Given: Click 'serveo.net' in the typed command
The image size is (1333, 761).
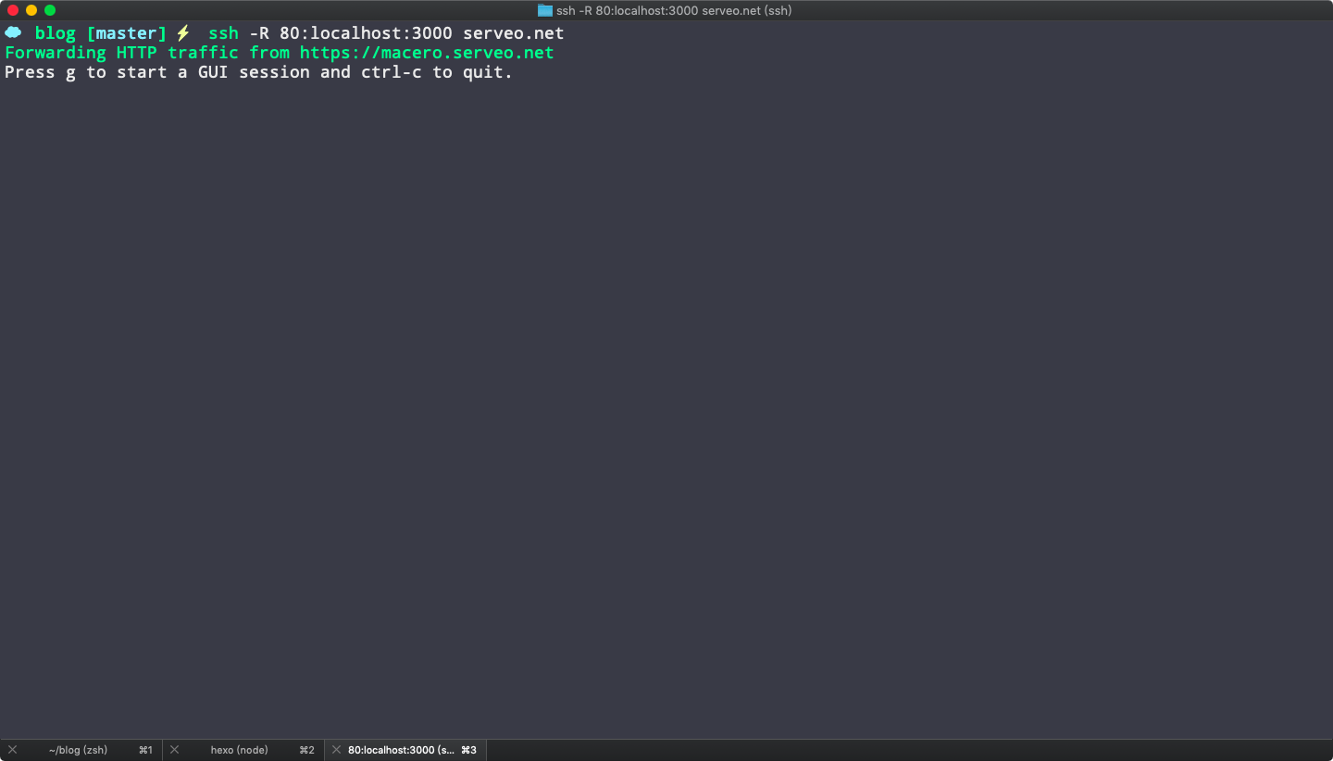Looking at the screenshot, I should [513, 33].
